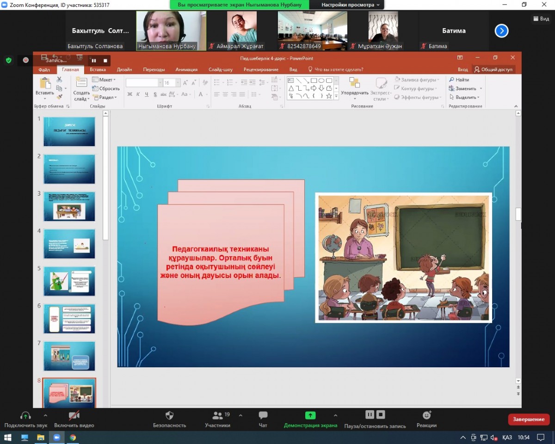Image resolution: width=555 pixels, height=444 pixels.
Task: Click Подключить звук headphone icon
Action: pos(25,415)
